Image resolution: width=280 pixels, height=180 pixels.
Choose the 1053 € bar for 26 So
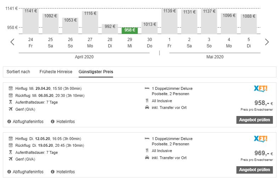[x=70, y=26]
